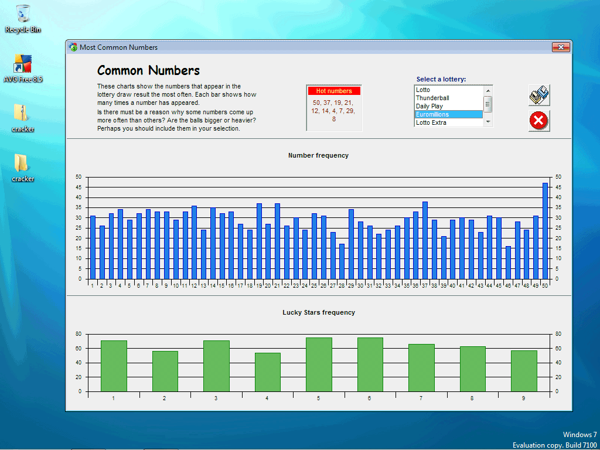Select the upper cracker folder icon
This screenshot has width=600, height=450.
coord(21,112)
